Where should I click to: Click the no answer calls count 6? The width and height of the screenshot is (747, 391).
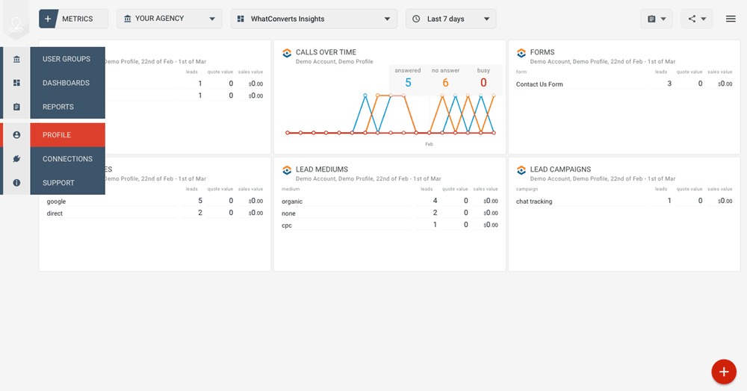(445, 83)
